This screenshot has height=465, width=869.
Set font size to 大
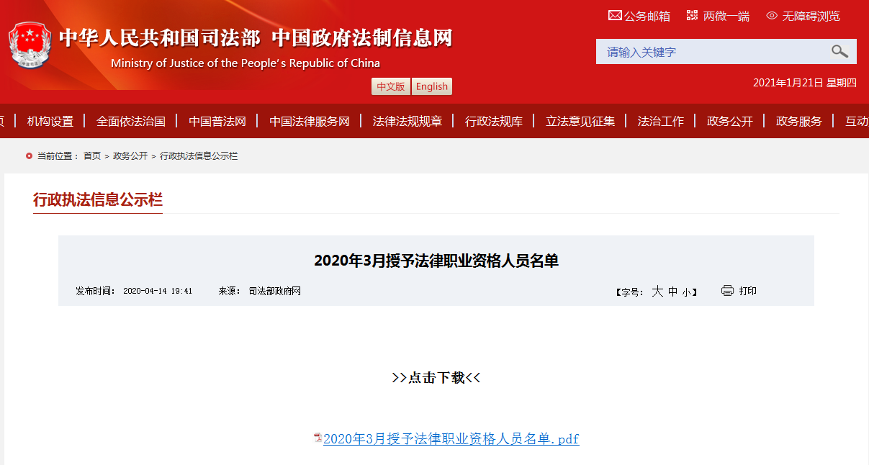(x=657, y=292)
